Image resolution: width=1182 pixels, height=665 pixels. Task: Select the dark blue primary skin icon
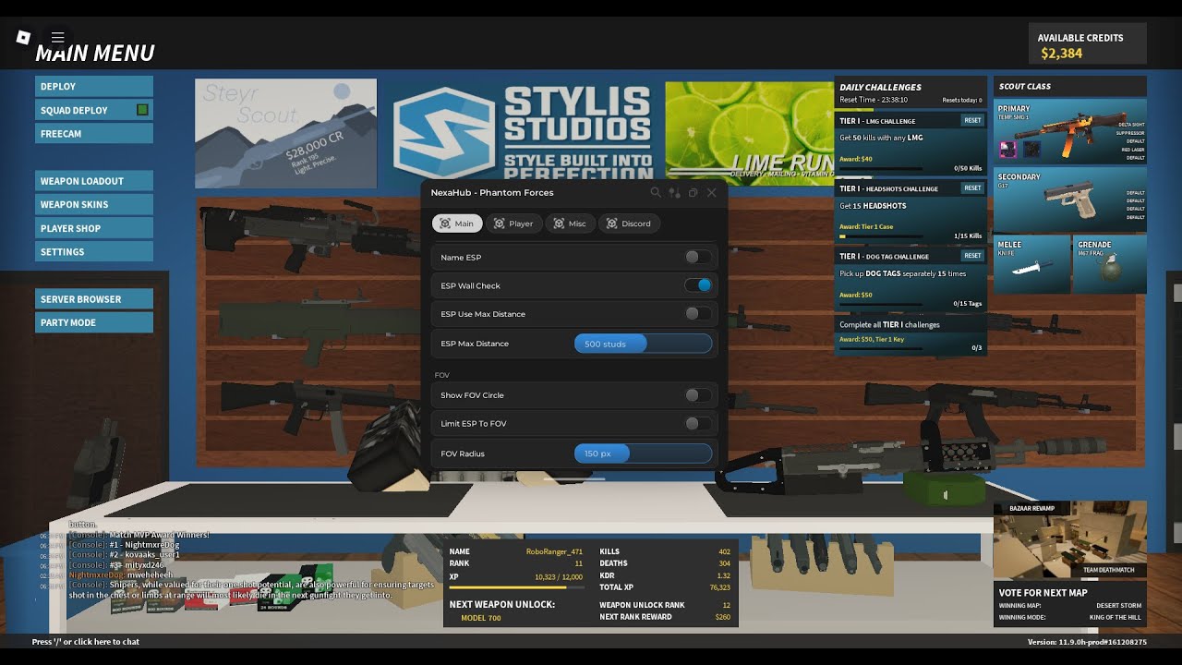1031,149
